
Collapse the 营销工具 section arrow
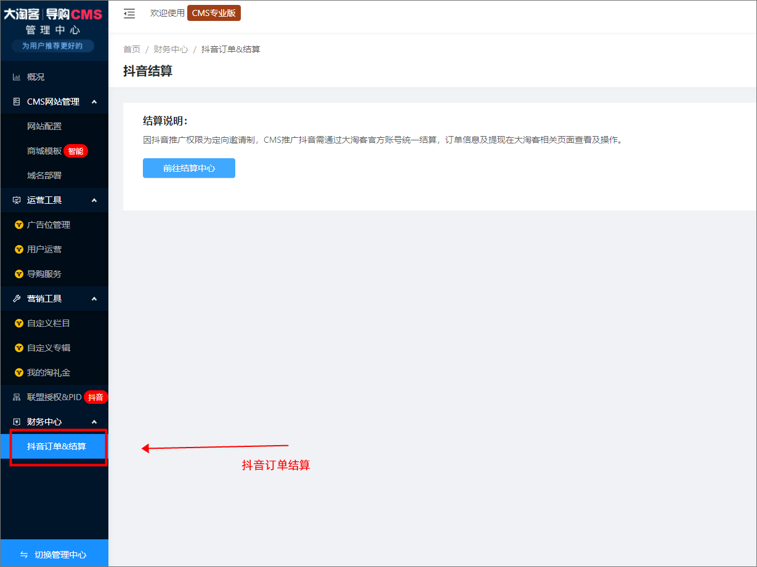94,299
